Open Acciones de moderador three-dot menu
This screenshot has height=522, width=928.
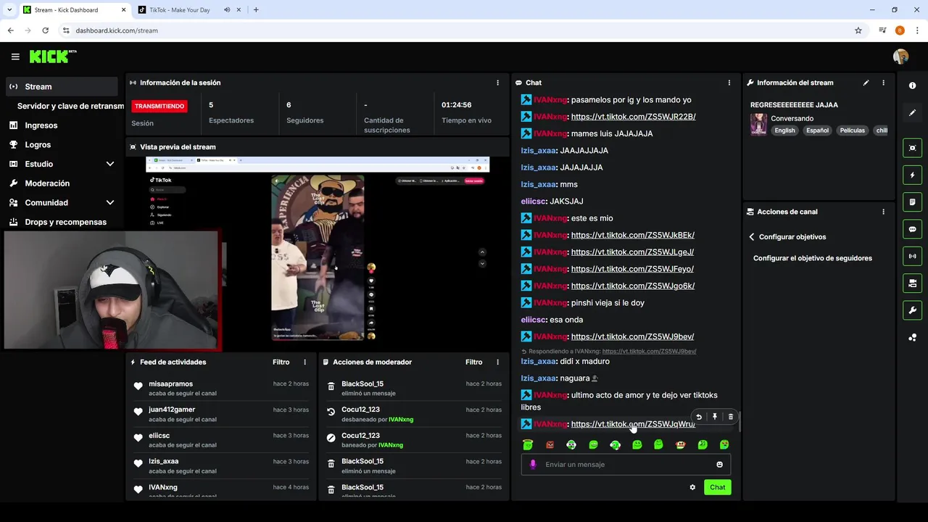coord(497,362)
